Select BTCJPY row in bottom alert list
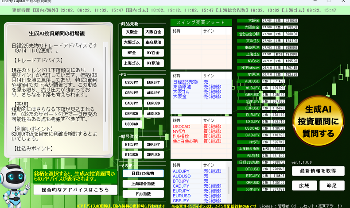This screenshot has width=350, height=208. [199, 181]
